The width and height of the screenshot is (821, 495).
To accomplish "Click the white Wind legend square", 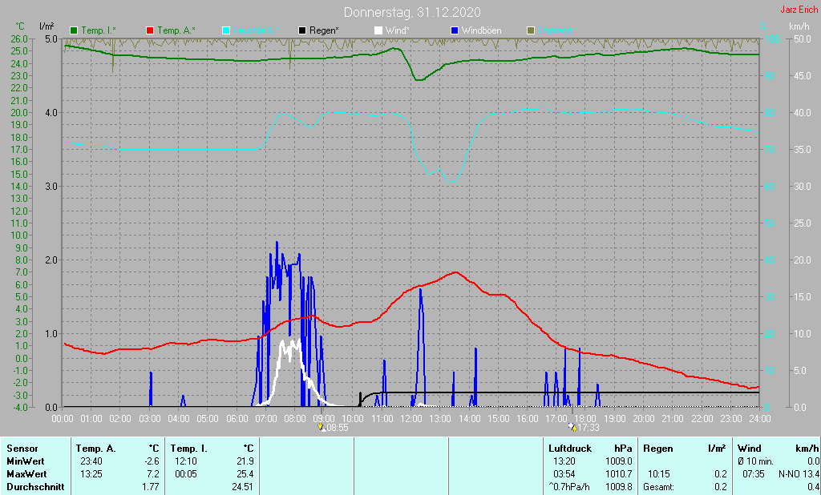I will pyautogui.click(x=378, y=31).
